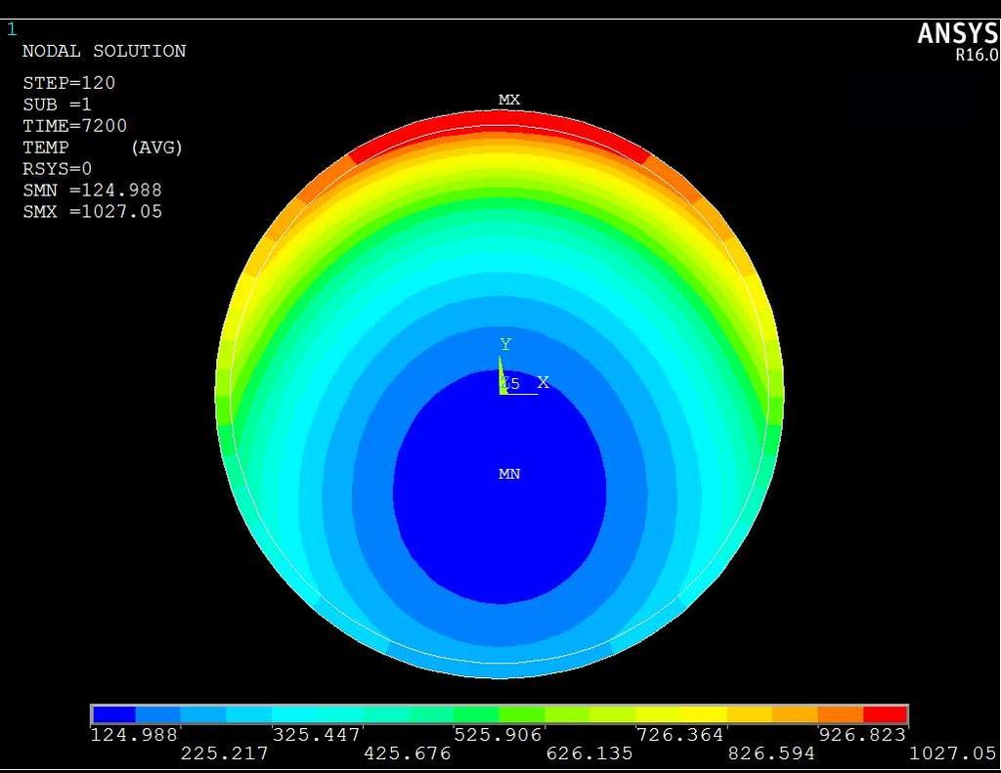Select the SMN =124.988 line
Viewport: 1001px width, 773px height.
click(x=93, y=191)
